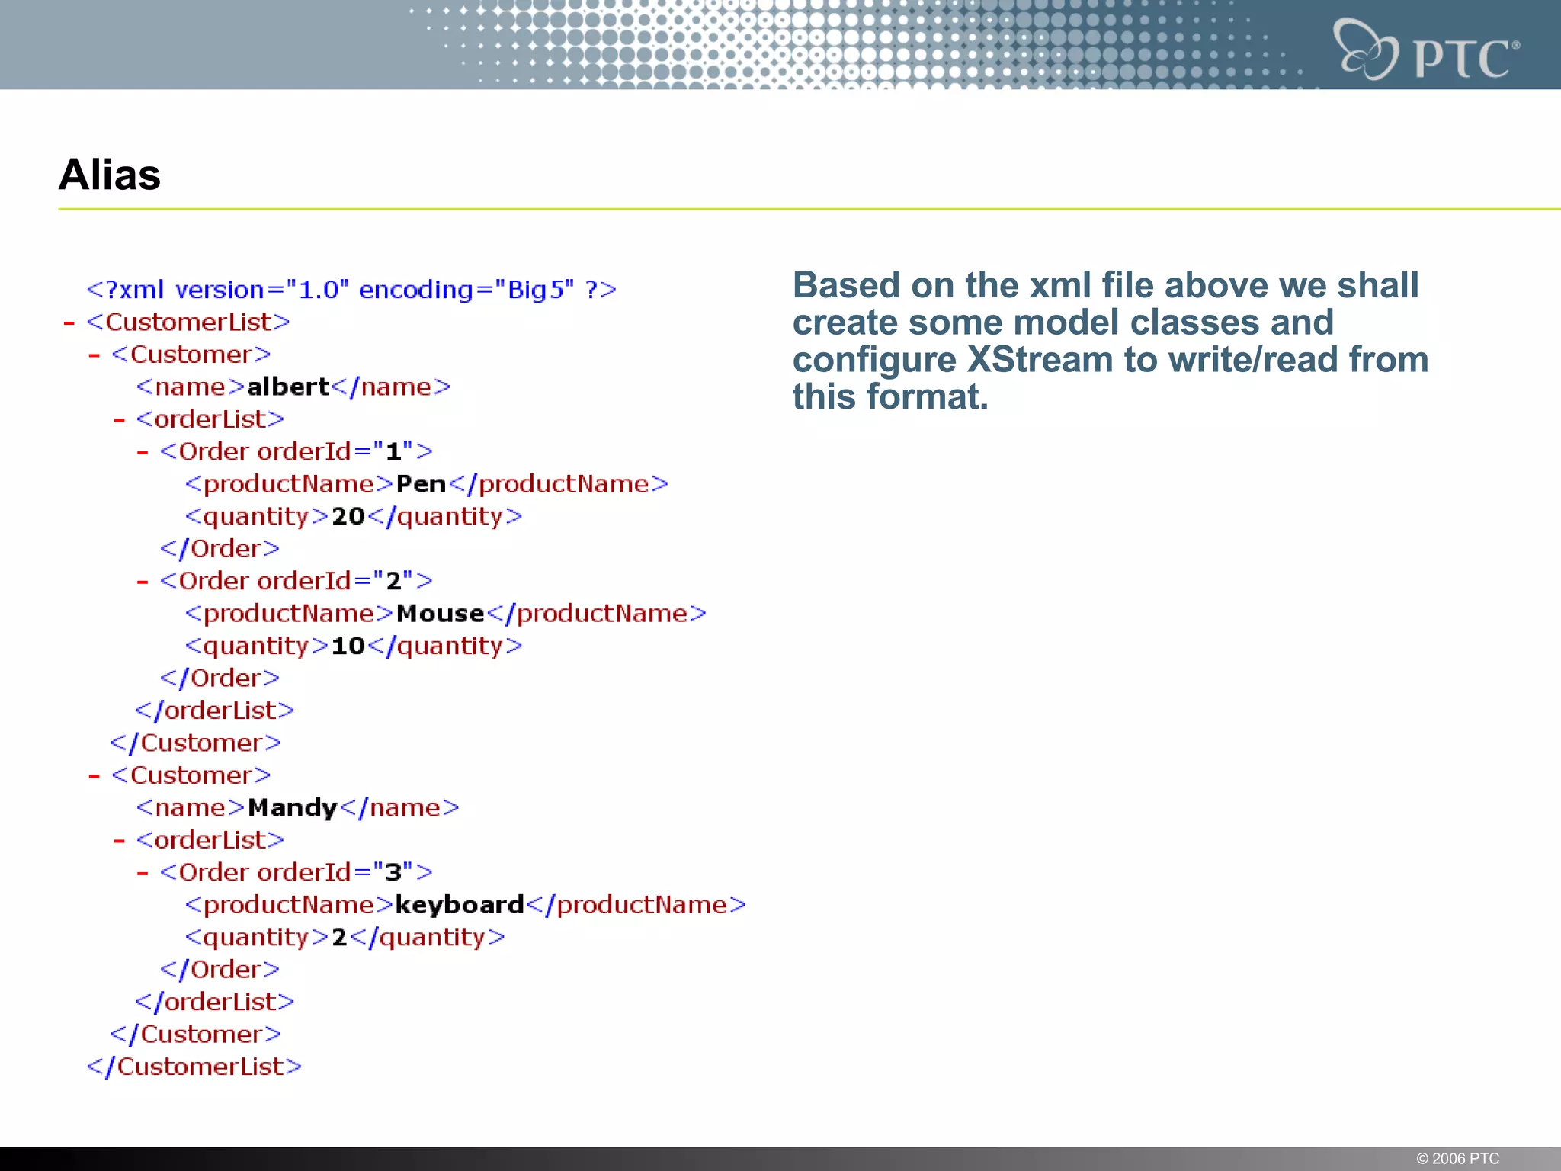Click the </orderList> tag below keyboard order
Viewport: 1561px width, 1171px height.
point(215,1002)
